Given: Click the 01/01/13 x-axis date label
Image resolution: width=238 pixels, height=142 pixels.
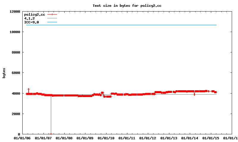Looking at the screenshot, I should (169, 138).
